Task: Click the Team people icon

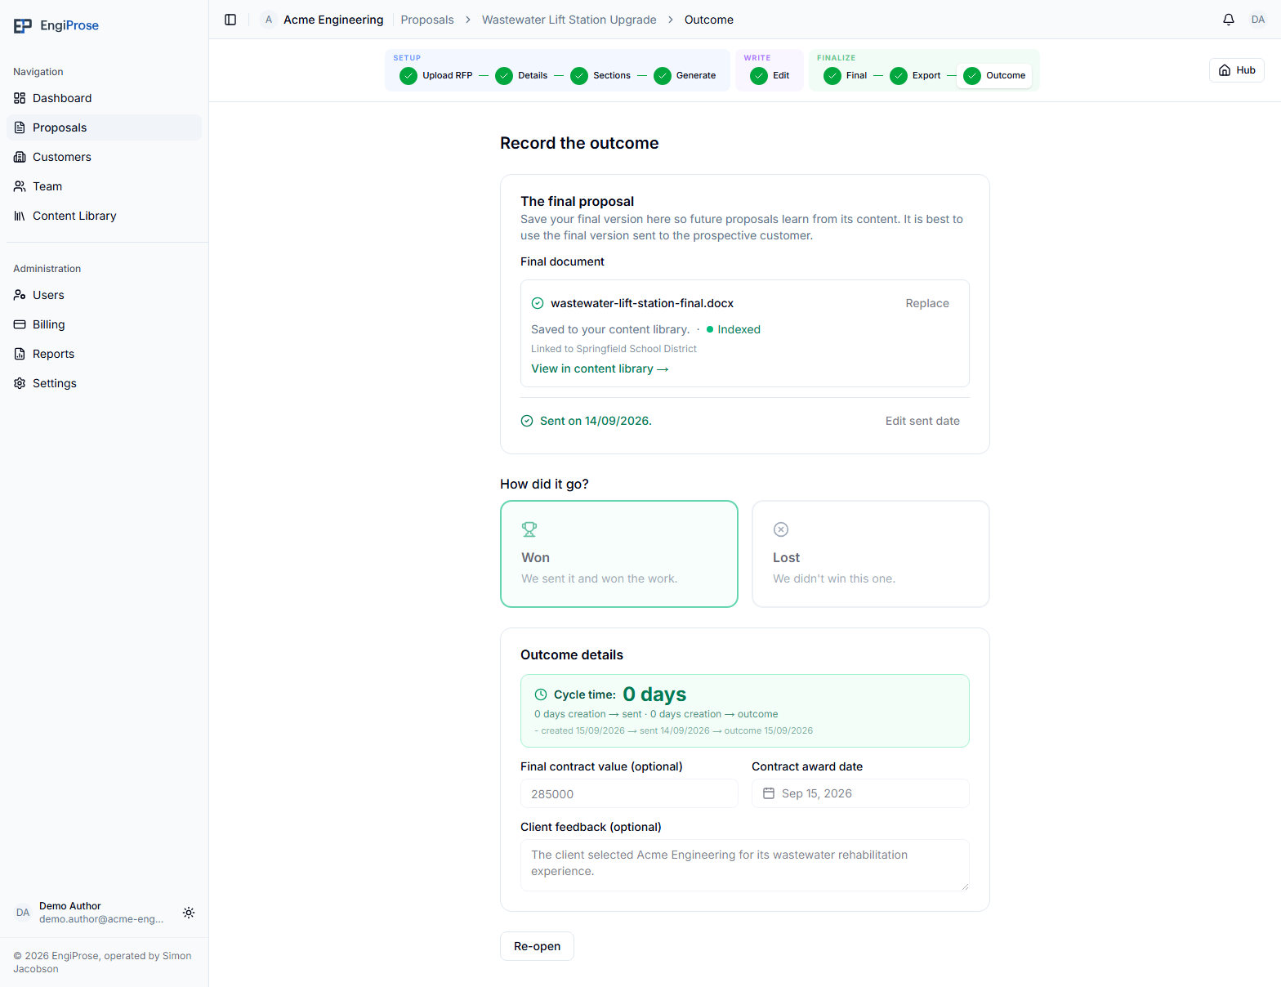Action: point(20,186)
